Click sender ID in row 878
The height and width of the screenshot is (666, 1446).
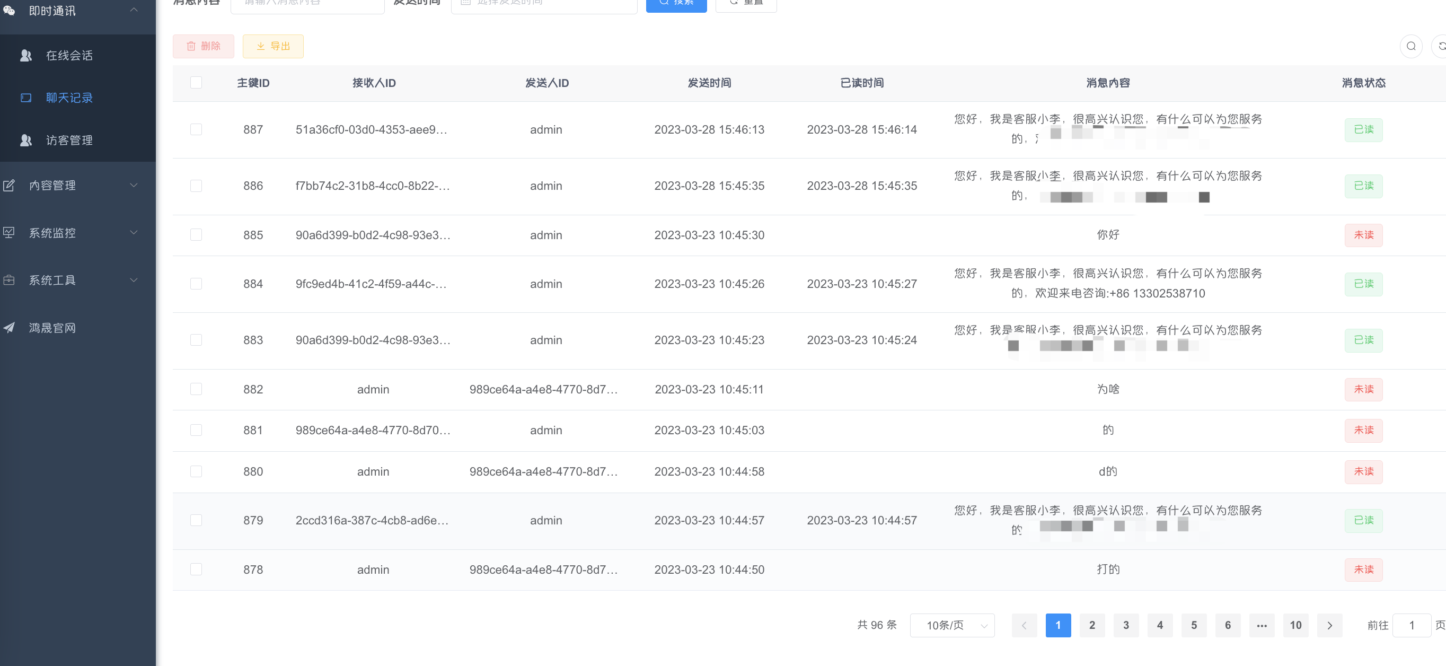(x=543, y=569)
